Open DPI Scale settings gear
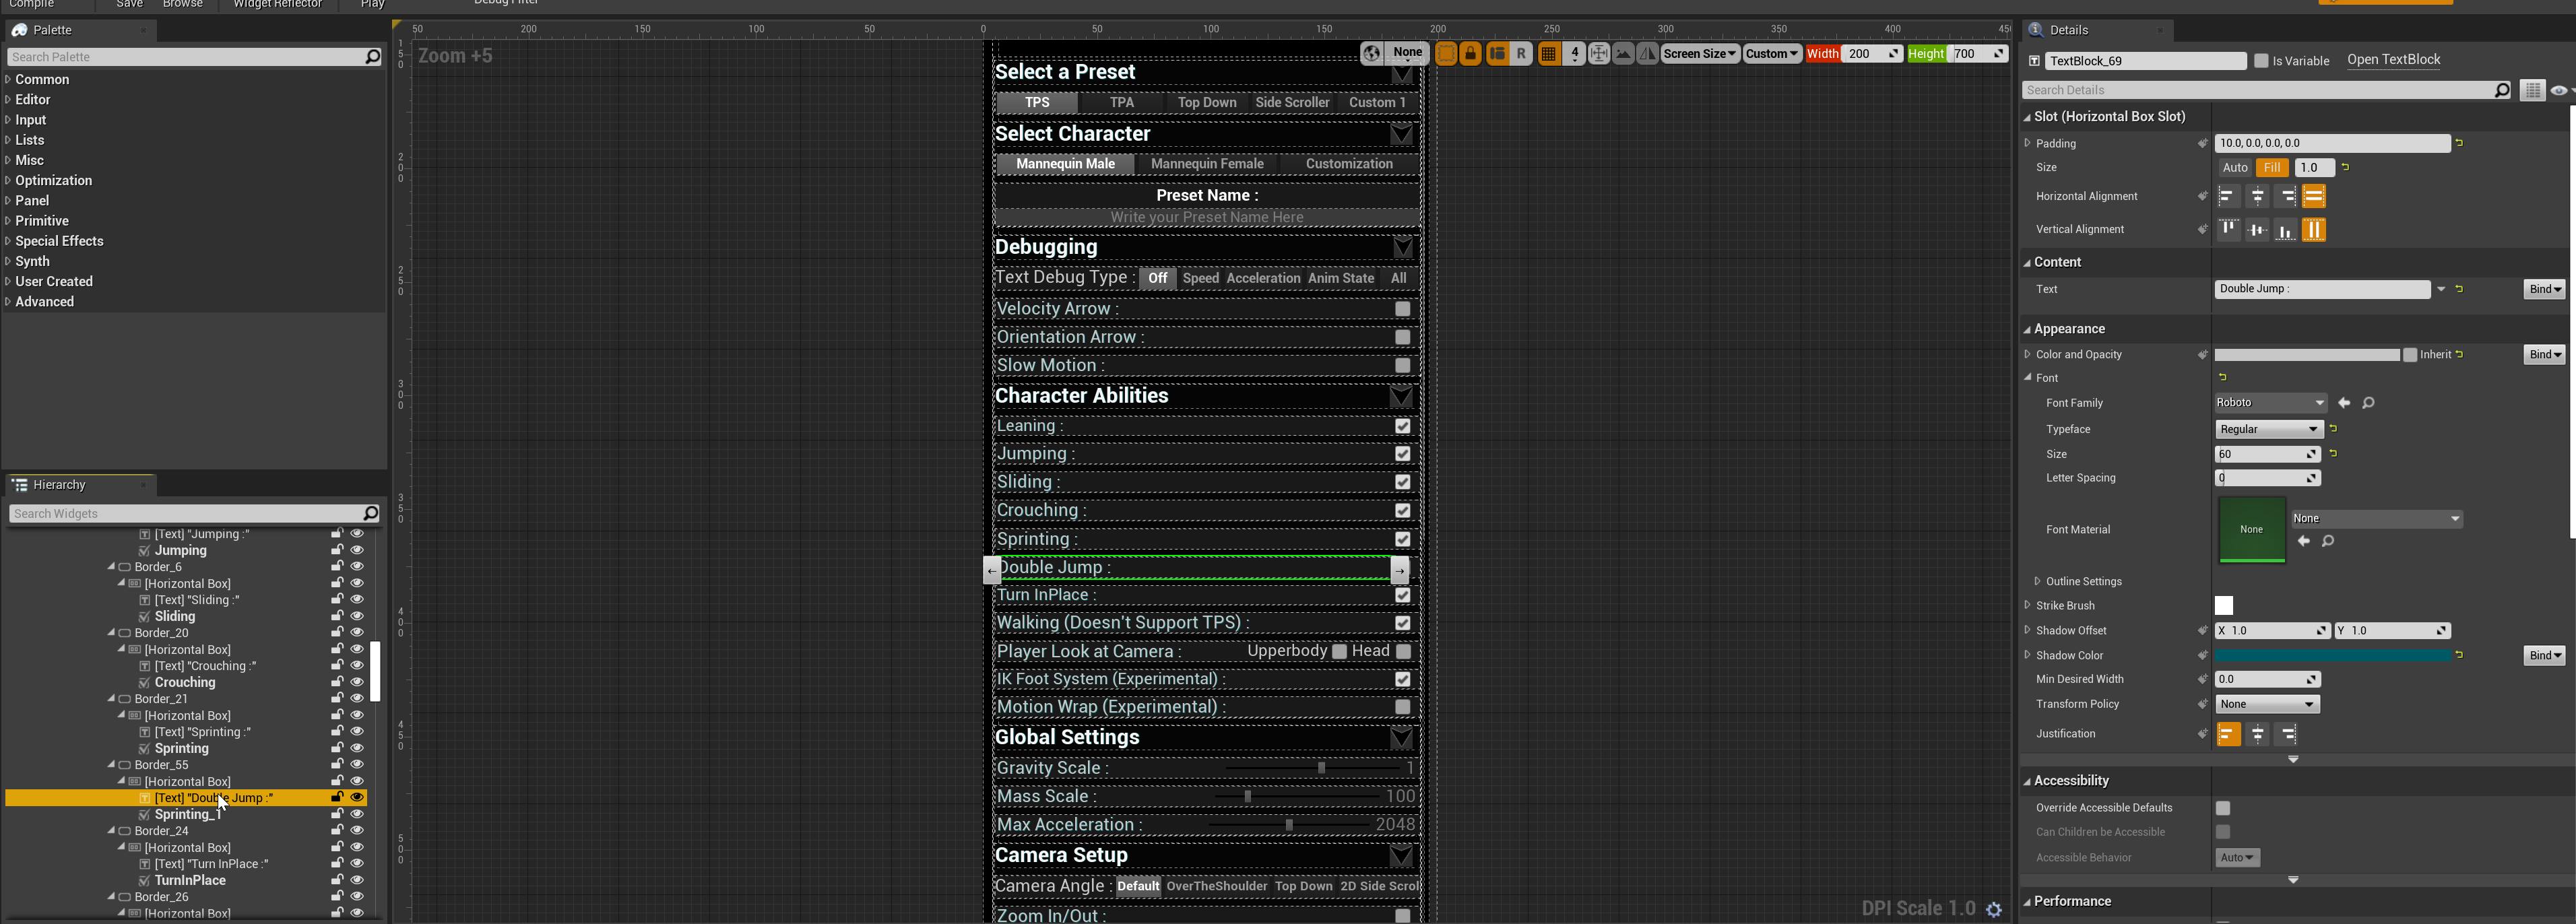The width and height of the screenshot is (2576, 924). [1994, 909]
